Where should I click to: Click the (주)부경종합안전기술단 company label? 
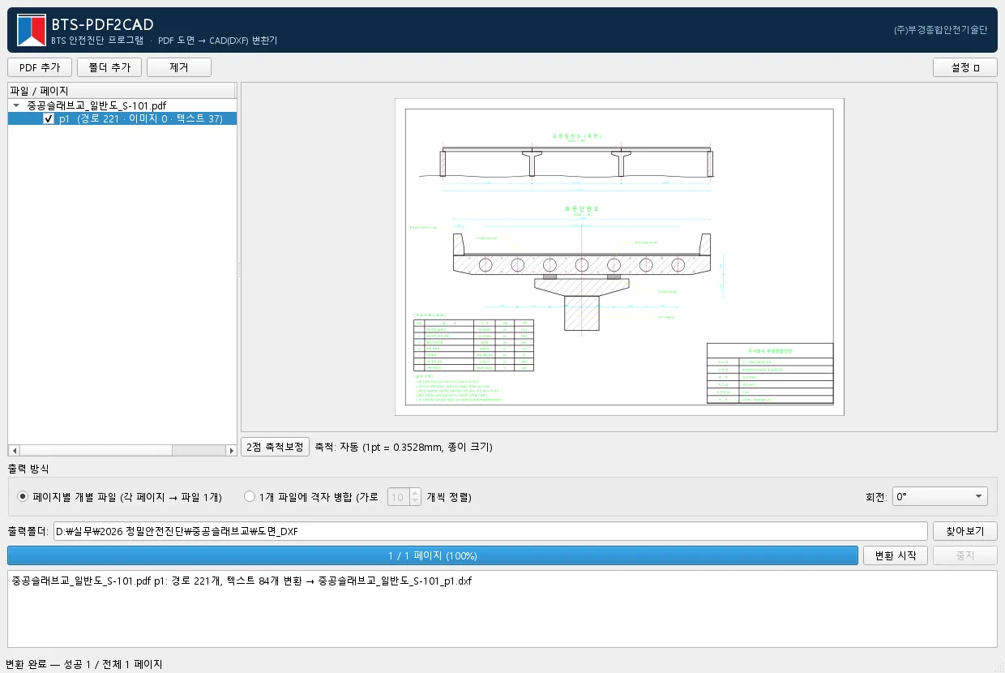point(941,30)
